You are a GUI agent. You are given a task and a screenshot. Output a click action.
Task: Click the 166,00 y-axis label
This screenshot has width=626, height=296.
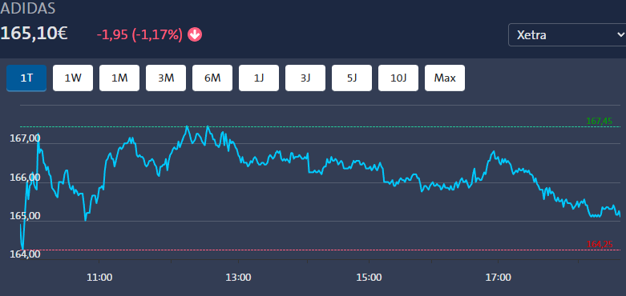tap(25, 178)
